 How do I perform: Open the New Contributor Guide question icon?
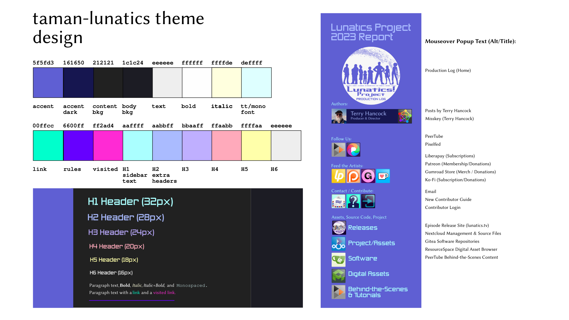353,201
